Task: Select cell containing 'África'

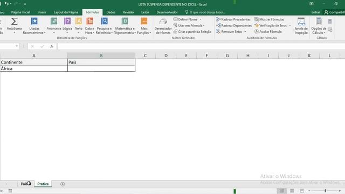Action: point(34,68)
